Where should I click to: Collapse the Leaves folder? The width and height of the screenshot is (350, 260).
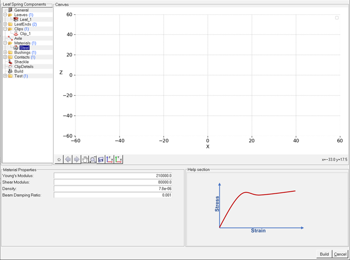pyautogui.click(x=5, y=15)
